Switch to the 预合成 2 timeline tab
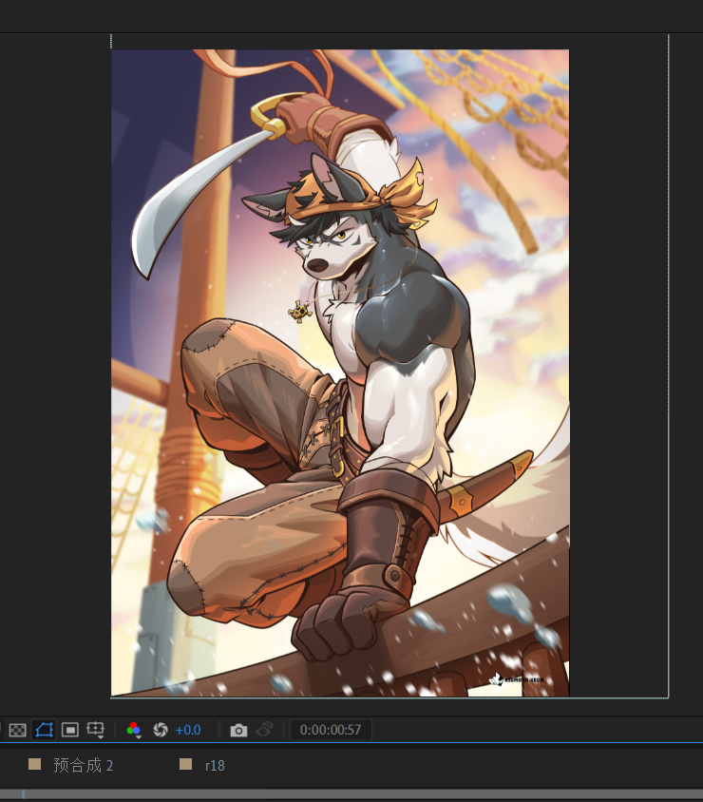This screenshot has height=802, width=703. [83, 765]
